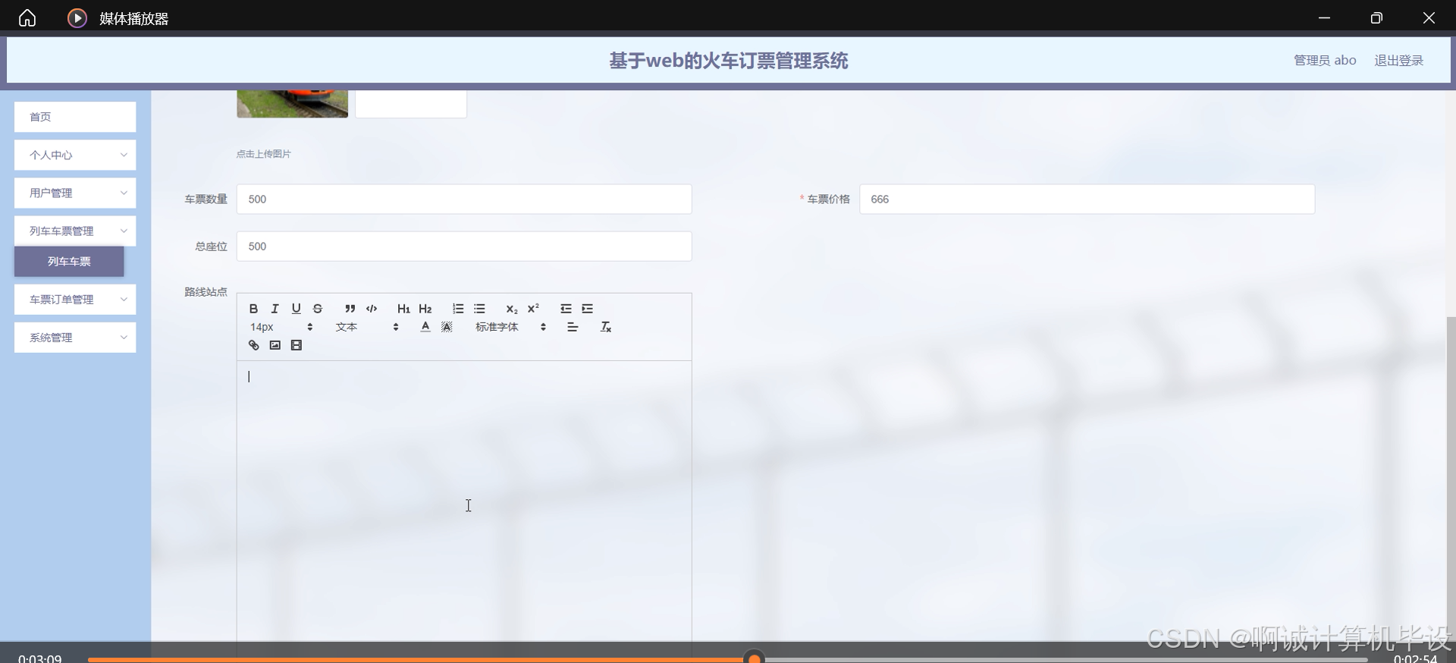The height and width of the screenshot is (663, 1456).
Task: Insert an image in the editor
Action: click(x=275, y=345)
